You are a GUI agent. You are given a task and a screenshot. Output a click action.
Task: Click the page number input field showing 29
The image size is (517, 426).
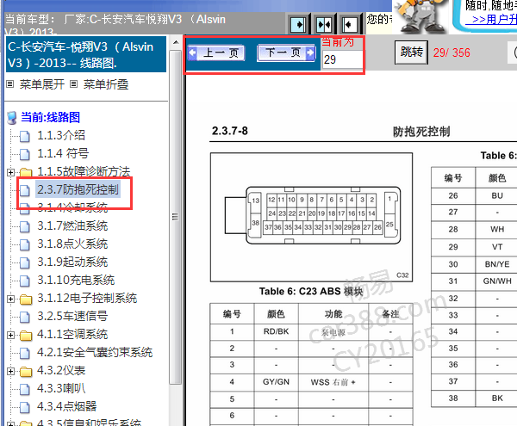click(x=341, y=60)
